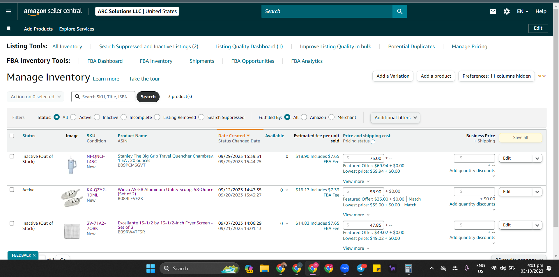This screenshot has width=559, height=277.
Task: Open Edit dropdown arrow for Winco Scoop
Action: coord(537,192)
